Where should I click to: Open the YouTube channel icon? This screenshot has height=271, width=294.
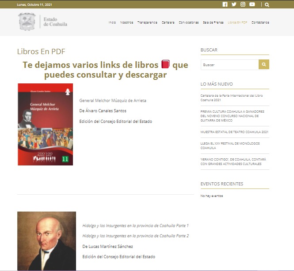[252, 4]
